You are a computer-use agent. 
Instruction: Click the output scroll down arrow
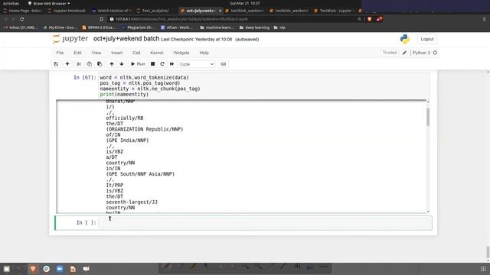[x=428, y=212]
